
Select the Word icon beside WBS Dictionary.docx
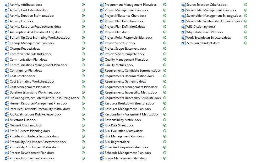click(184, 27)
